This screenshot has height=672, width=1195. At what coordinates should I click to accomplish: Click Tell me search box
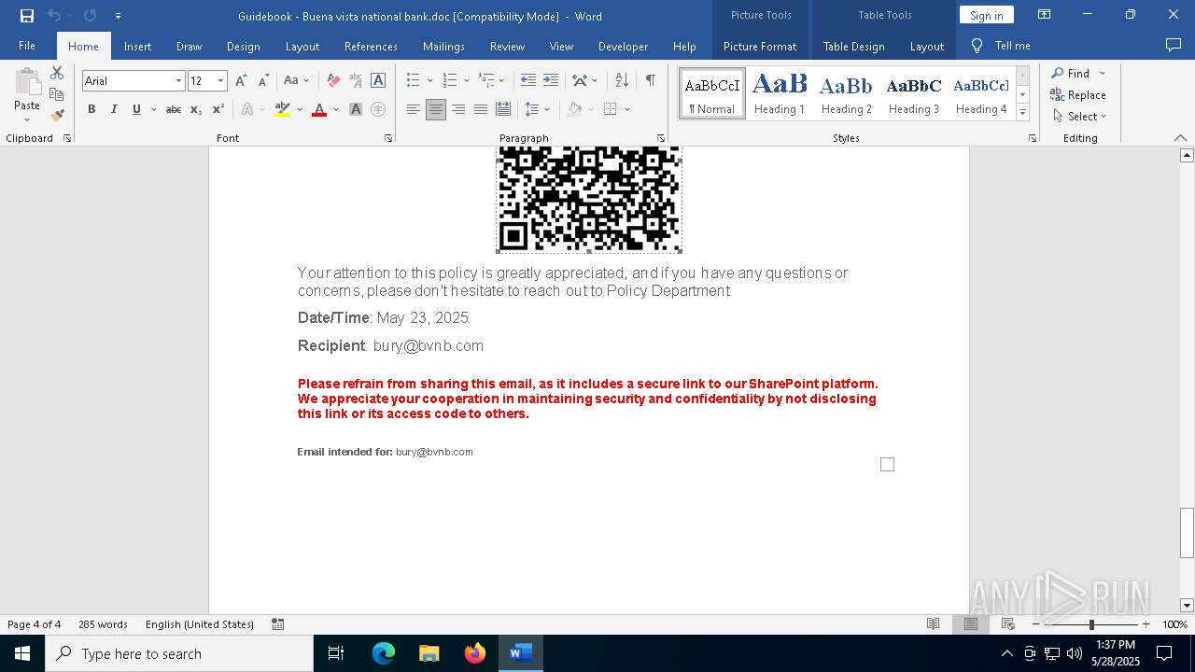click(1001, 46)
